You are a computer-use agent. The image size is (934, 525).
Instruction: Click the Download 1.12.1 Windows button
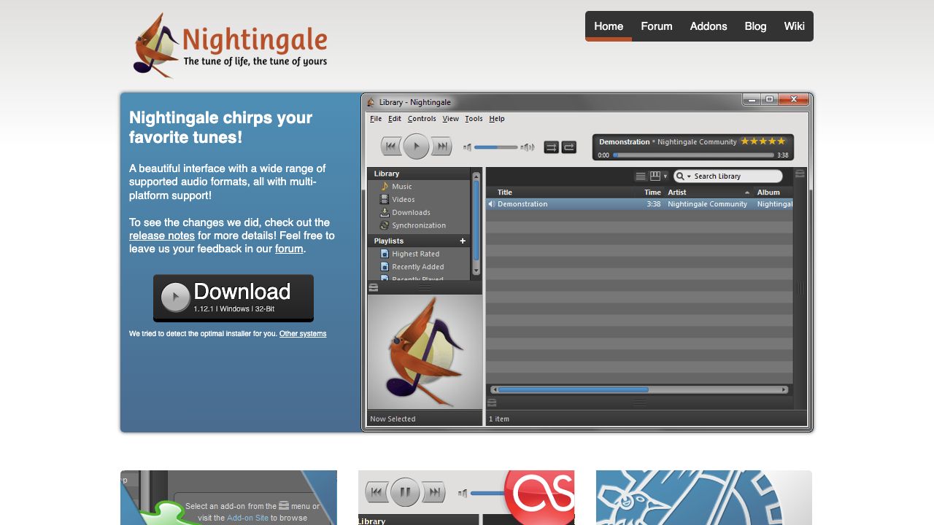[x=233, y=297]
